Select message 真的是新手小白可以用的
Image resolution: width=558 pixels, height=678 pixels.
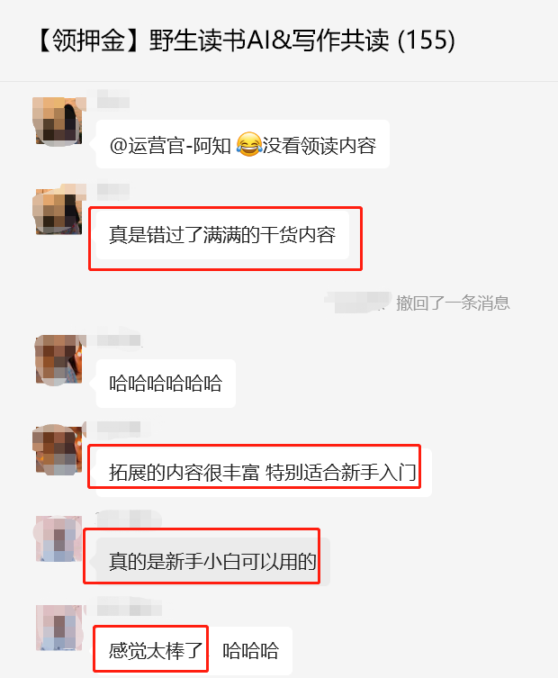212,562
